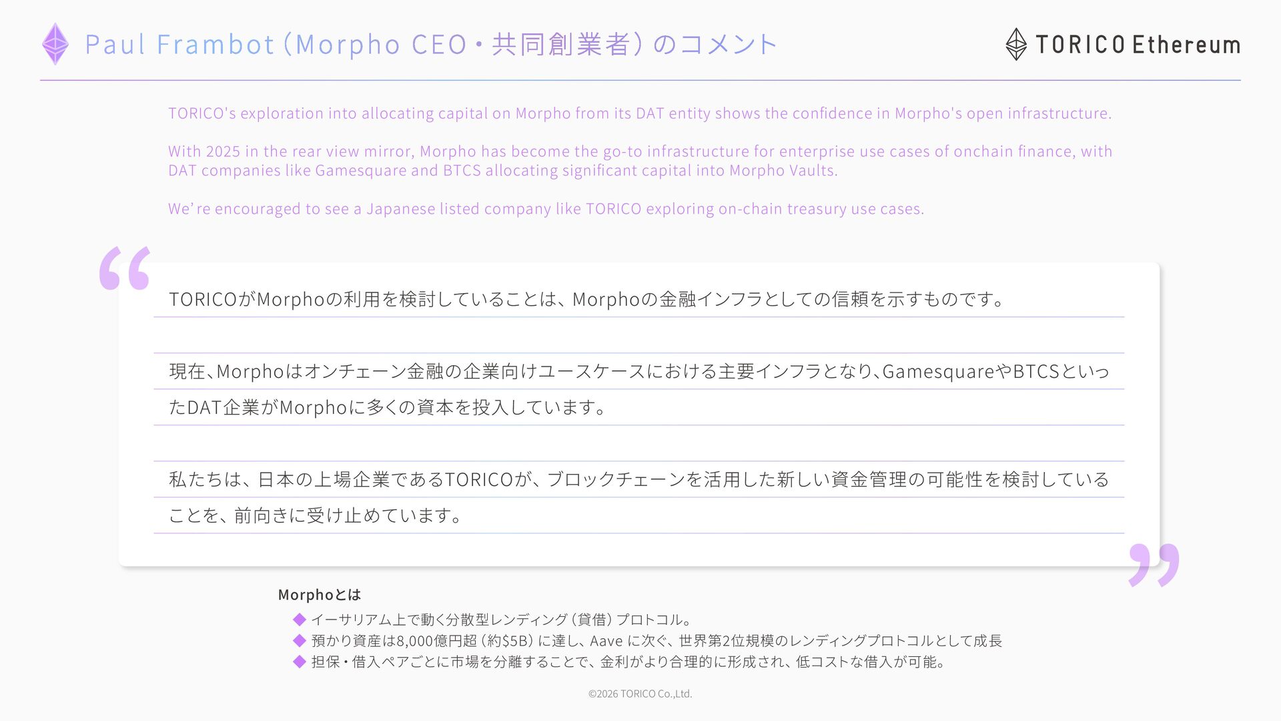
Task: Click the first Japanese quote line about Morpho
Action: (587, 299)
